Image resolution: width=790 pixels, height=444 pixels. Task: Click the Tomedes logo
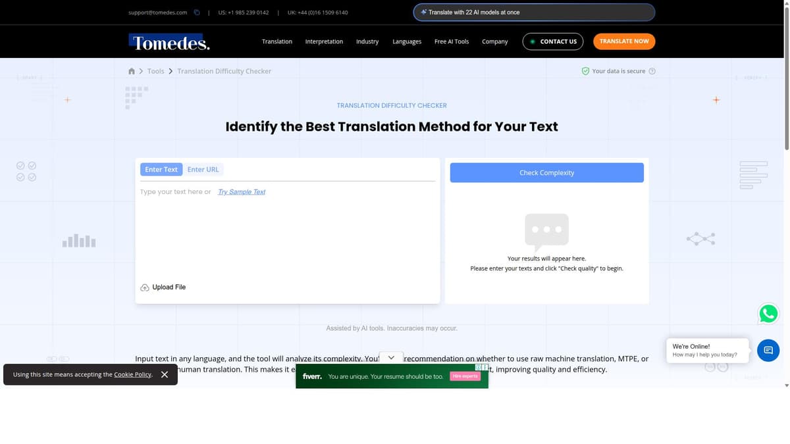pos(169,43)
